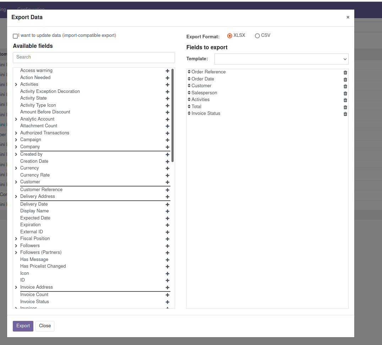Viewport: 382px width, 345px height.
Task: Expand the Followers field
Action: pyautogui.click(x=16, y=246)
